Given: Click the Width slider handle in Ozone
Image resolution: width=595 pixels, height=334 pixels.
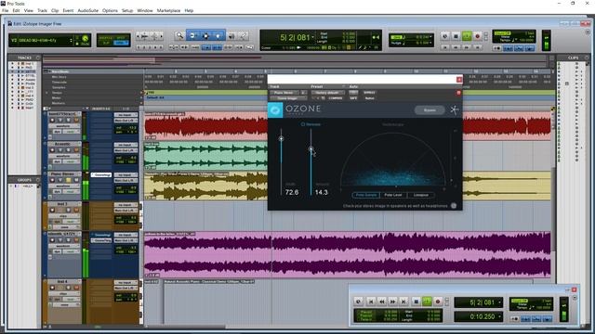Looking at the screenshot, I should [281, 138].
